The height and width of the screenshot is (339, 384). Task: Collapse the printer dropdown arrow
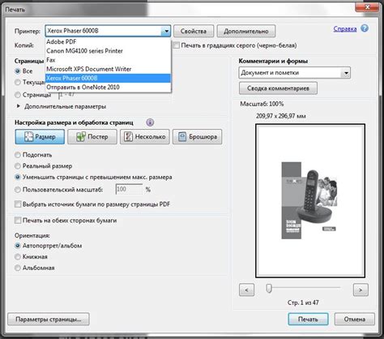[x=166, y=31]
